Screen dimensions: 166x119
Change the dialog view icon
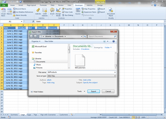(x=105, y=41)
